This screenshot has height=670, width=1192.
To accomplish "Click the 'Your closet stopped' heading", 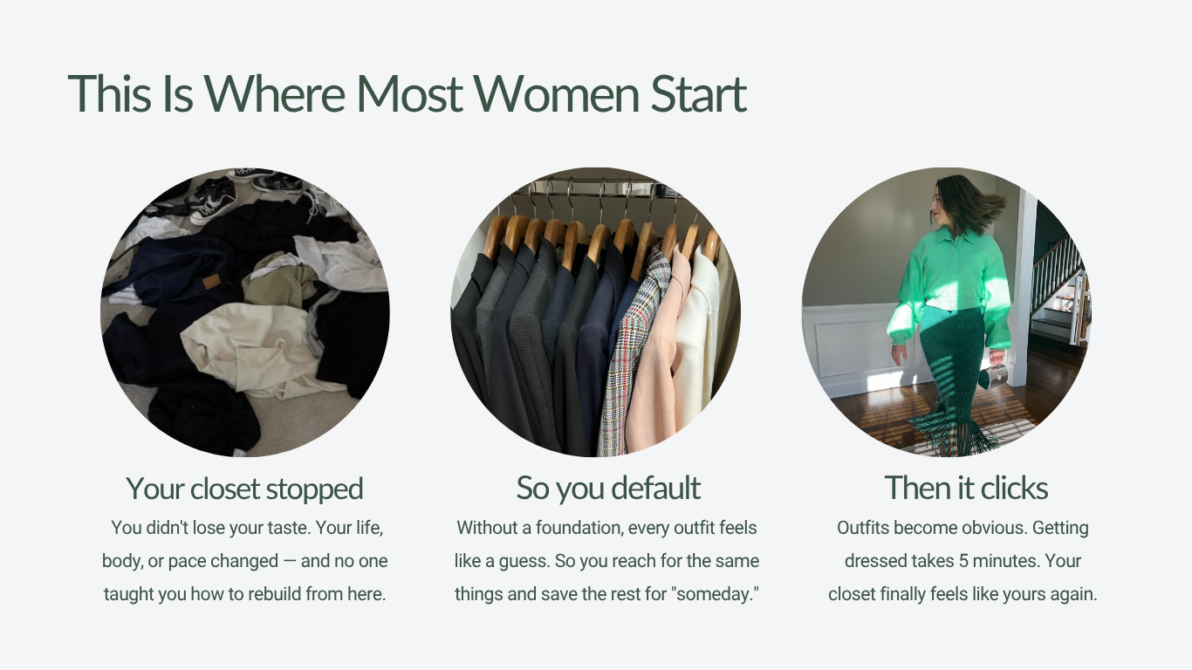I will click(244, 489).
